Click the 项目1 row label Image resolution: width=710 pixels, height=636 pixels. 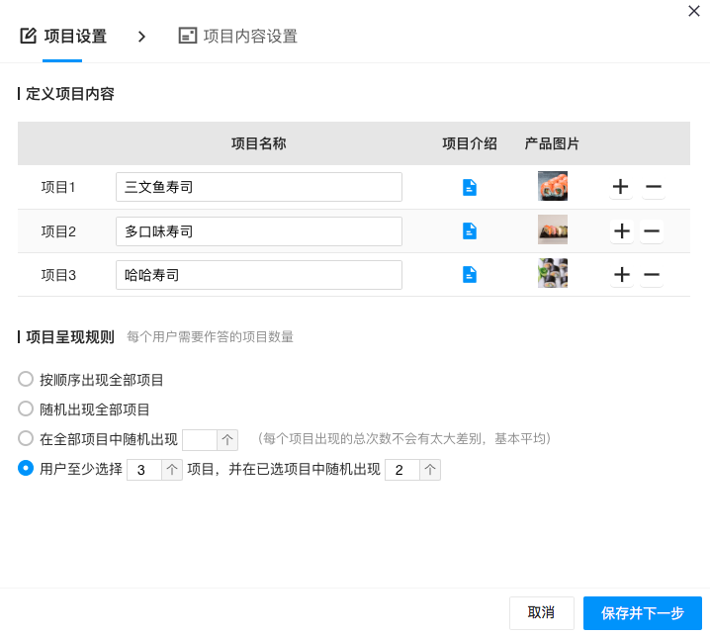(x=58, y=187)
